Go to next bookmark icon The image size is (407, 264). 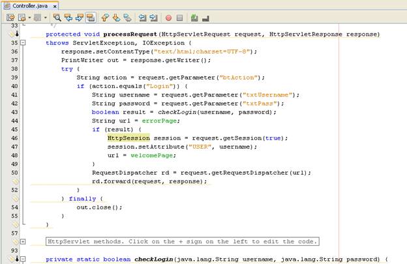116,18
